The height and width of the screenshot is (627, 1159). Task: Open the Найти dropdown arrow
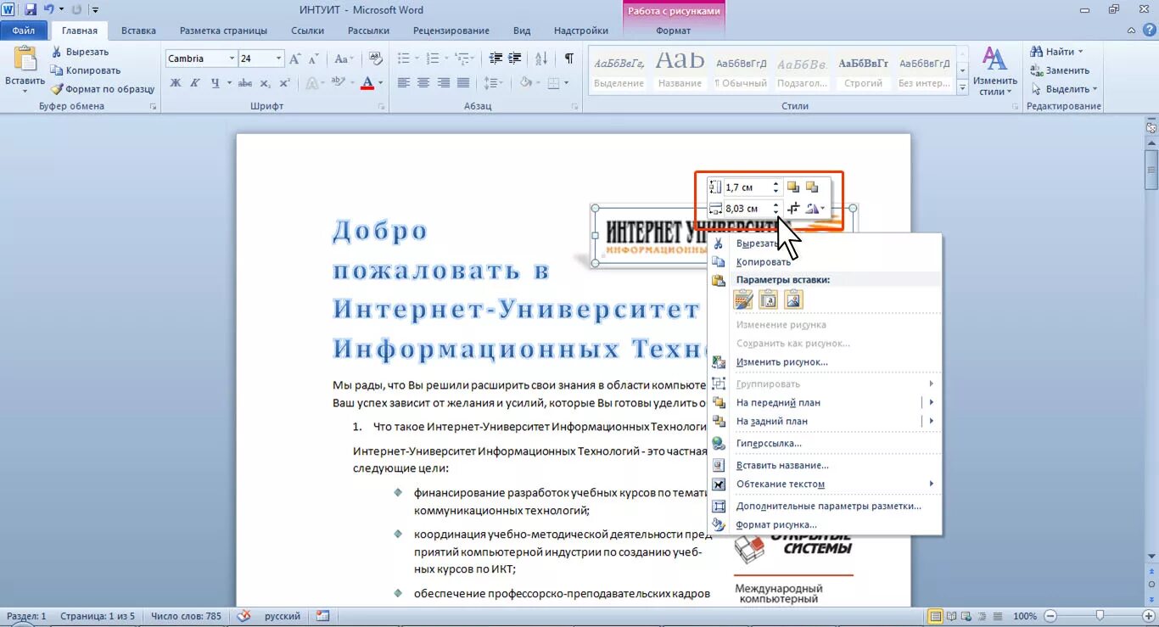[x=1080, y=52]
